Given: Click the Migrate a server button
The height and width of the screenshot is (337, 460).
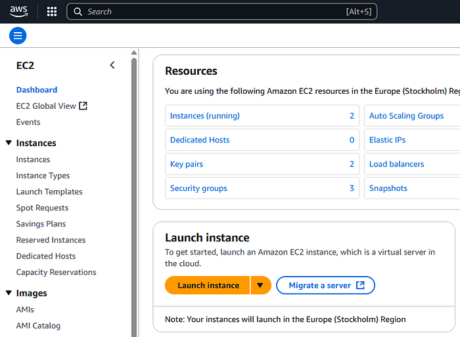Looking at the screenshot, I should [325, 285].
